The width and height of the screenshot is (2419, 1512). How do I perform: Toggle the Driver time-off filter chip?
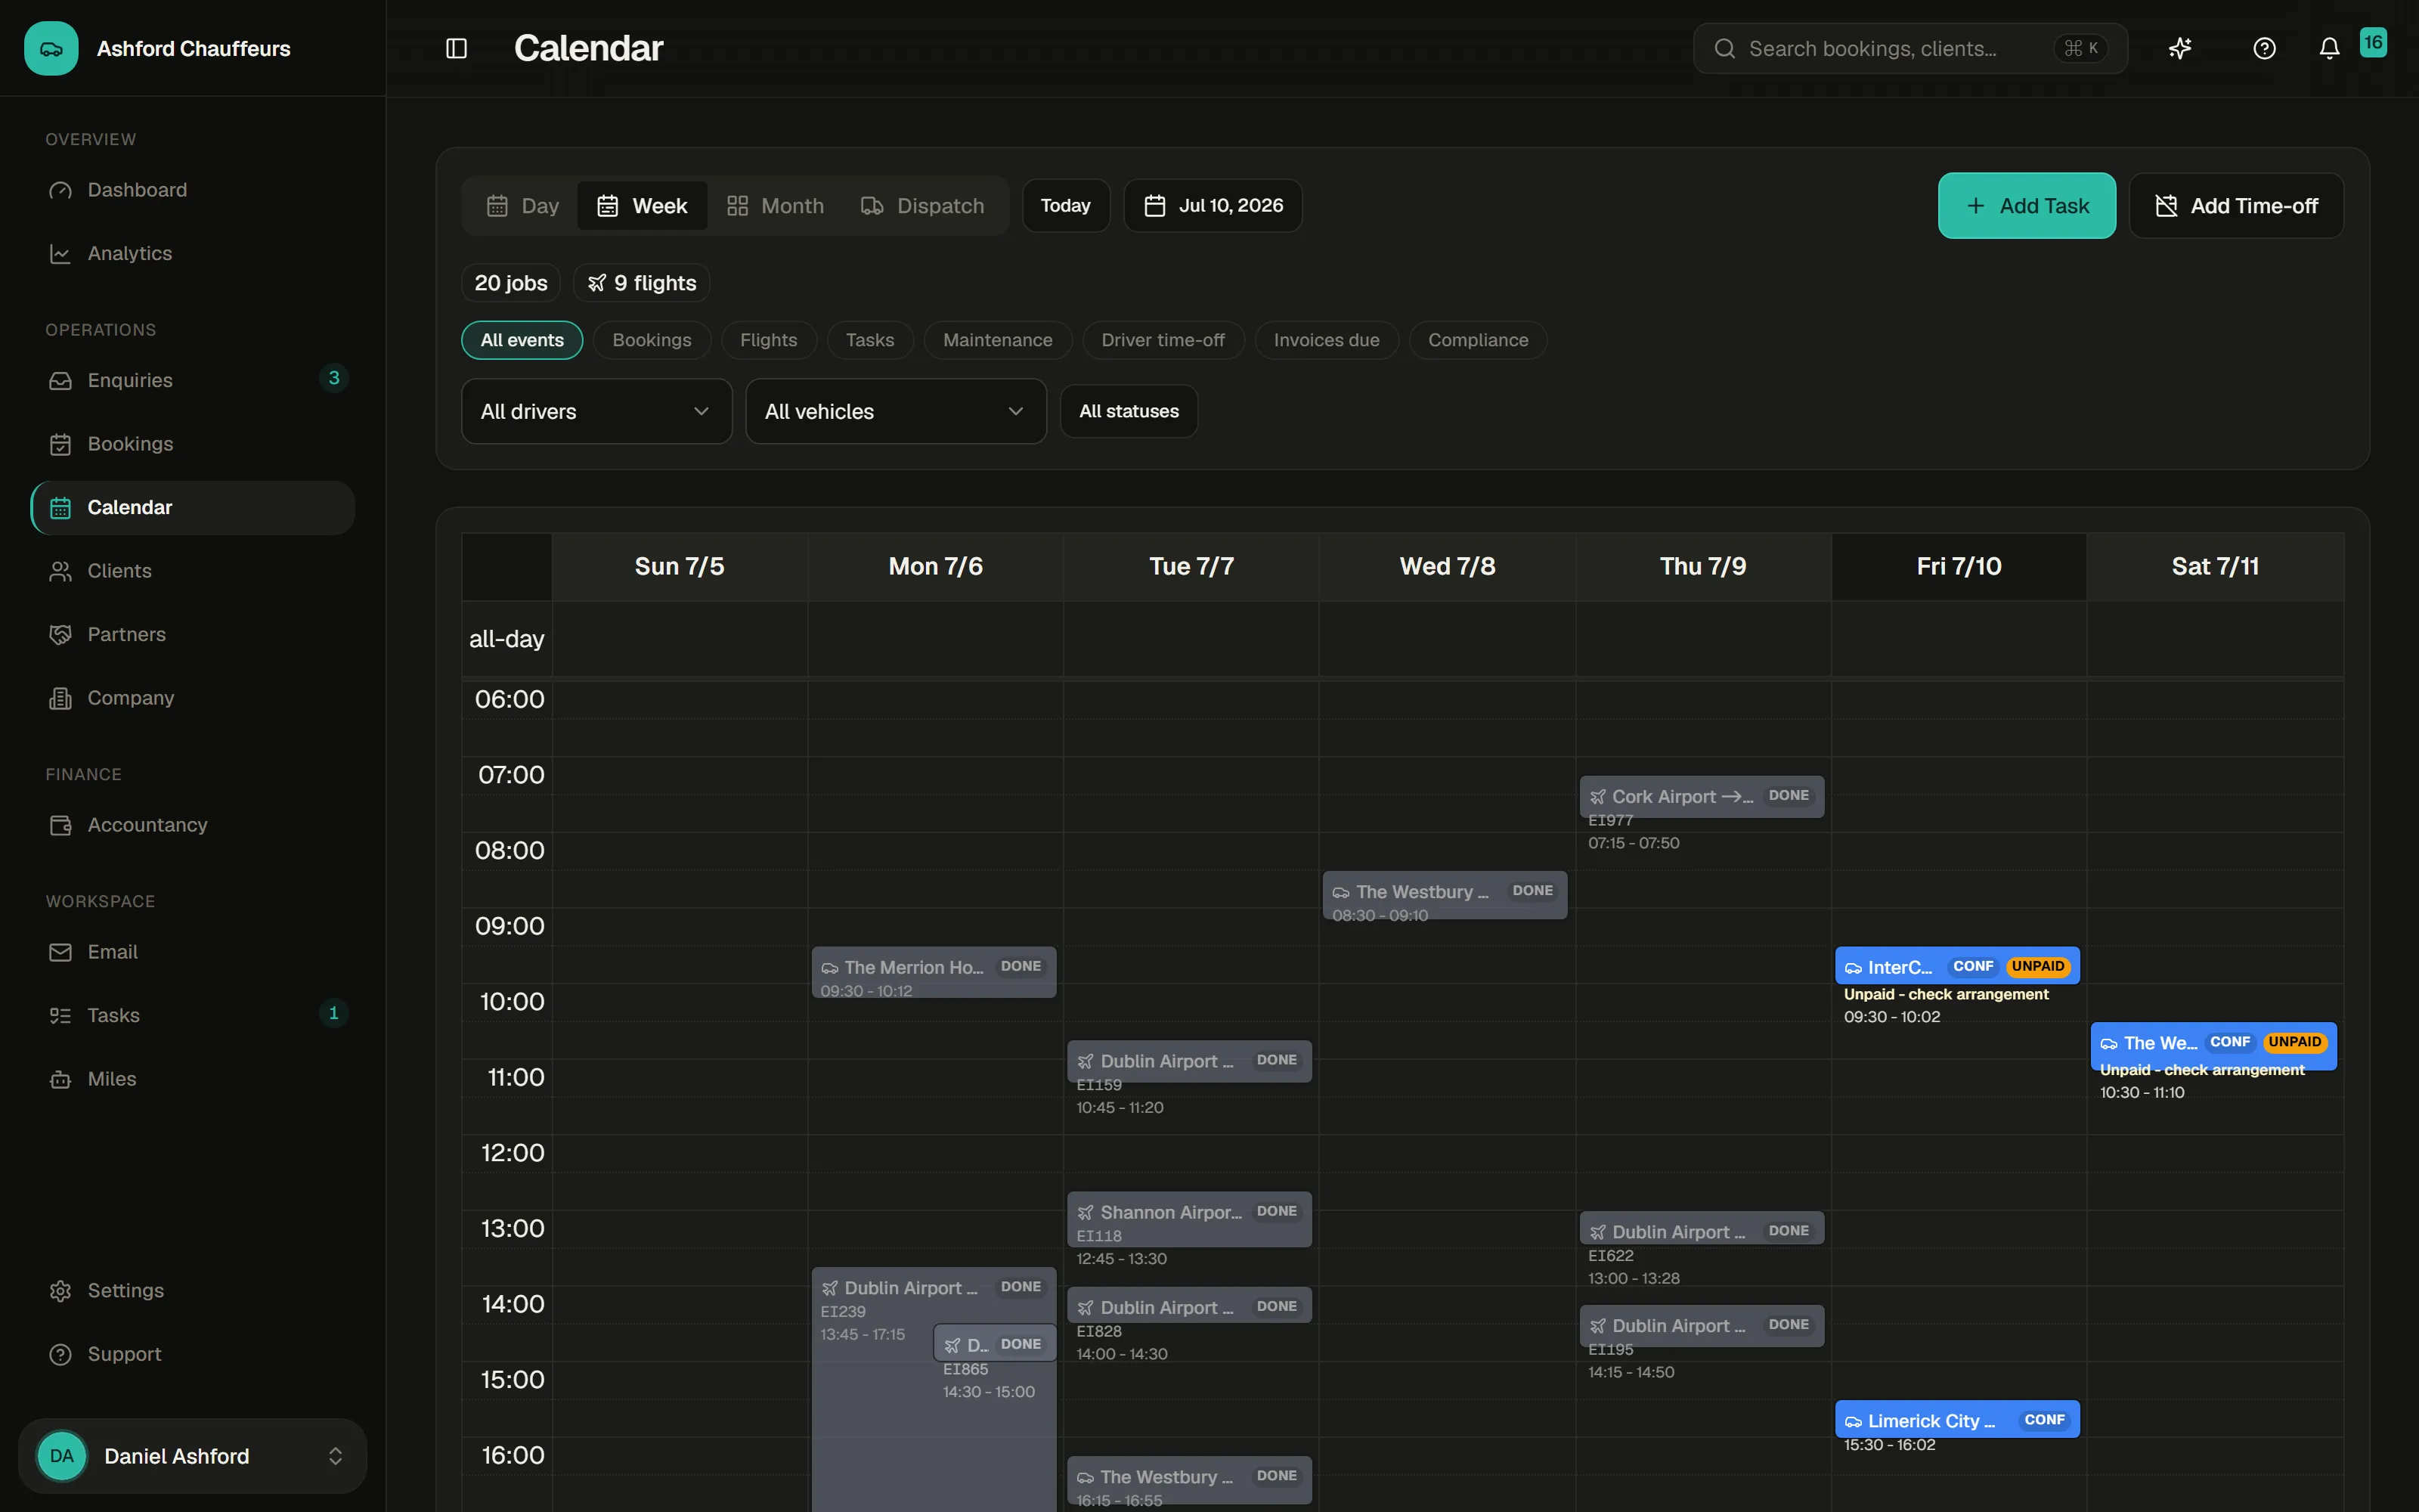click(1163, 340)
